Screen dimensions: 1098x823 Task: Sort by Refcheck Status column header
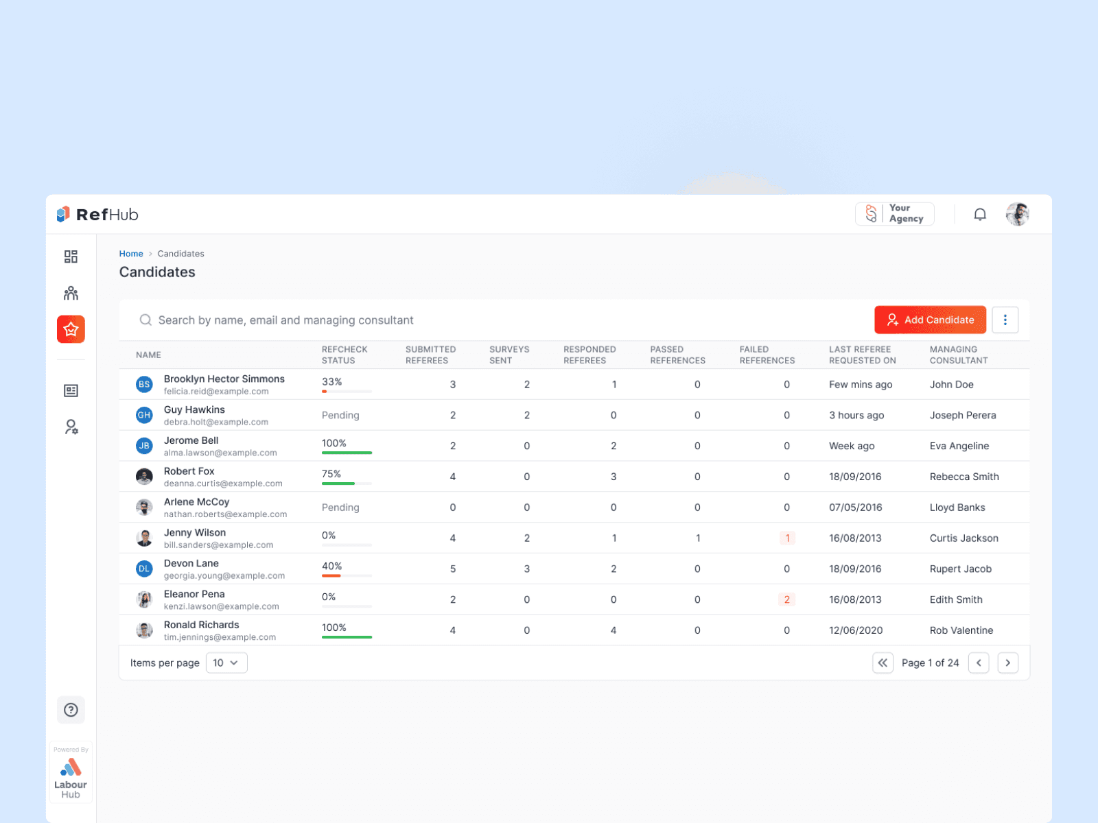[344, 355]
